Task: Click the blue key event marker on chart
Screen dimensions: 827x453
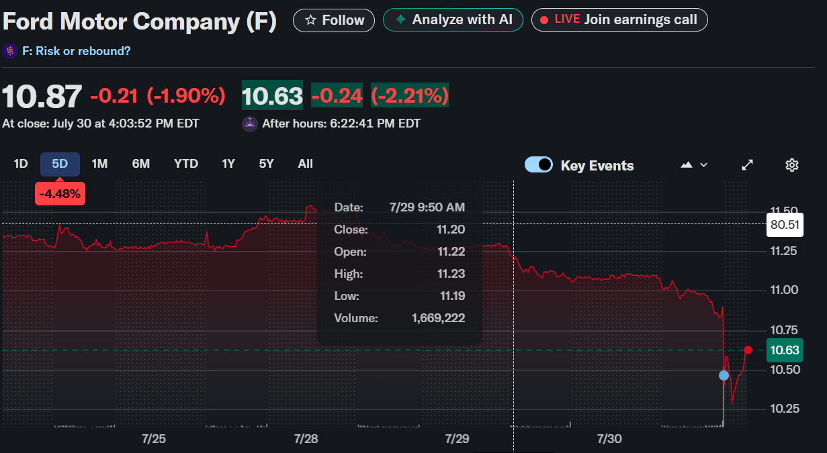Action: (x=724, y=376)
